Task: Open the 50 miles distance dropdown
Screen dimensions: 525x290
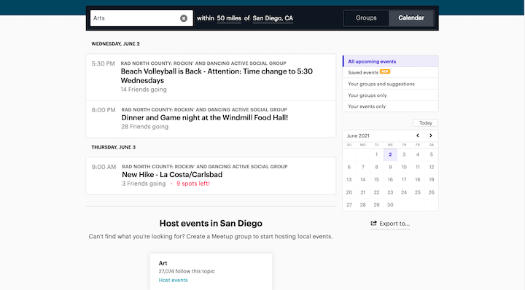Action: 229,18
